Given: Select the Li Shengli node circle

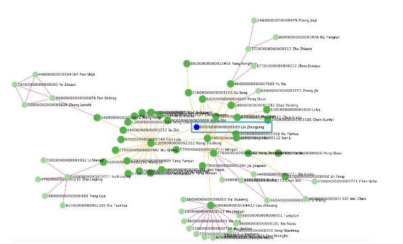Looking at the screenshot, I should pos(44,160).
